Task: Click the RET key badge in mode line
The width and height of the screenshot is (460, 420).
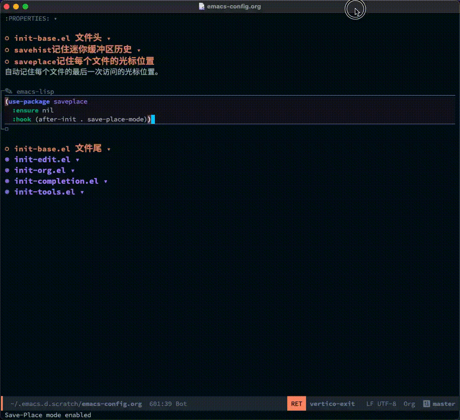Action: point(296,403)
